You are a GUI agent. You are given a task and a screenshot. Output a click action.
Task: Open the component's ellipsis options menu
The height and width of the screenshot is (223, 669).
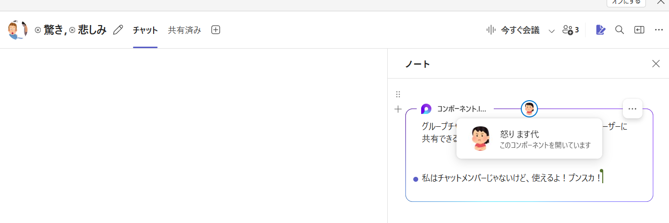pos(632,109)
